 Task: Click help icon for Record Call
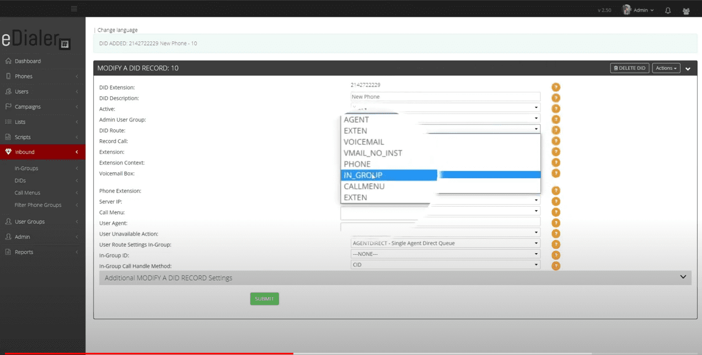556,141
